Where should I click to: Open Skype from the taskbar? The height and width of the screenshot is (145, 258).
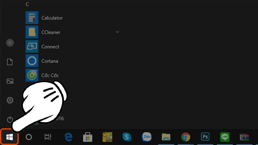click(x=127, y=137)
